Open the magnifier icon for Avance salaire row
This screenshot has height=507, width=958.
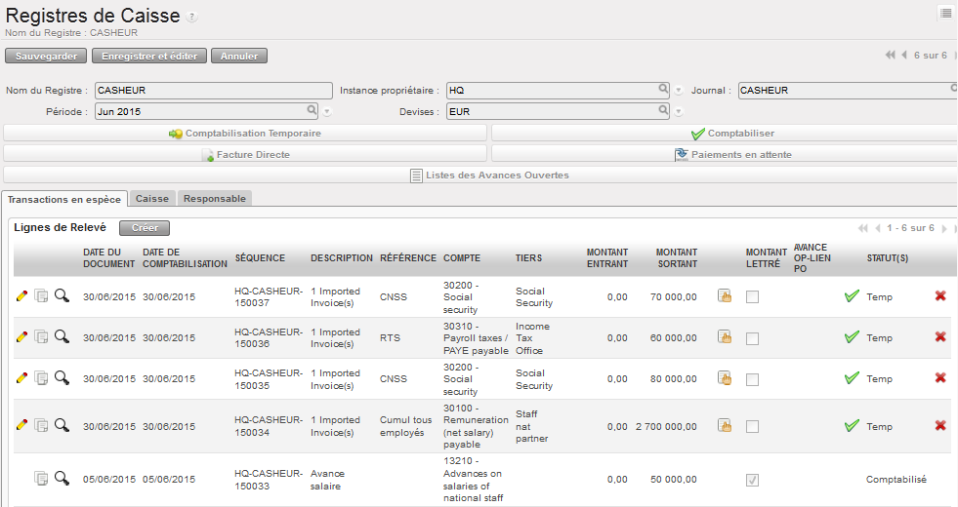pyautogui.click(x=62, y=478)
